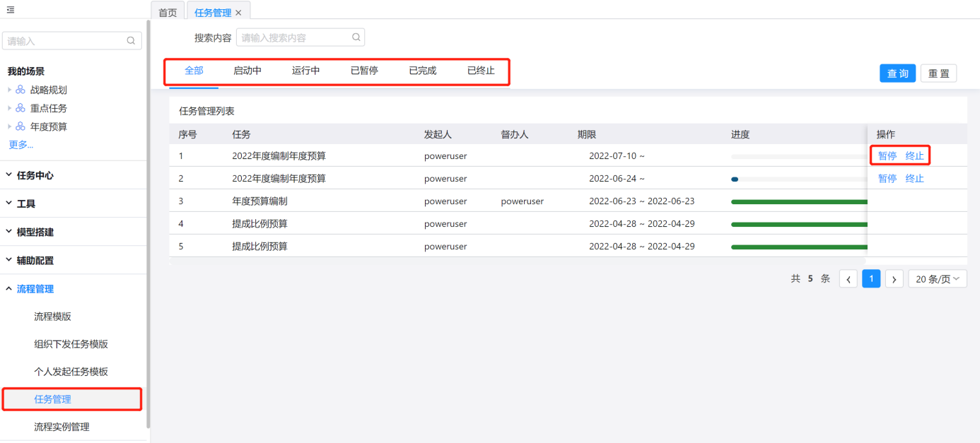Expand the 年度预算 tree node
The height and width of the screenshot is (443, 980).
10,127
